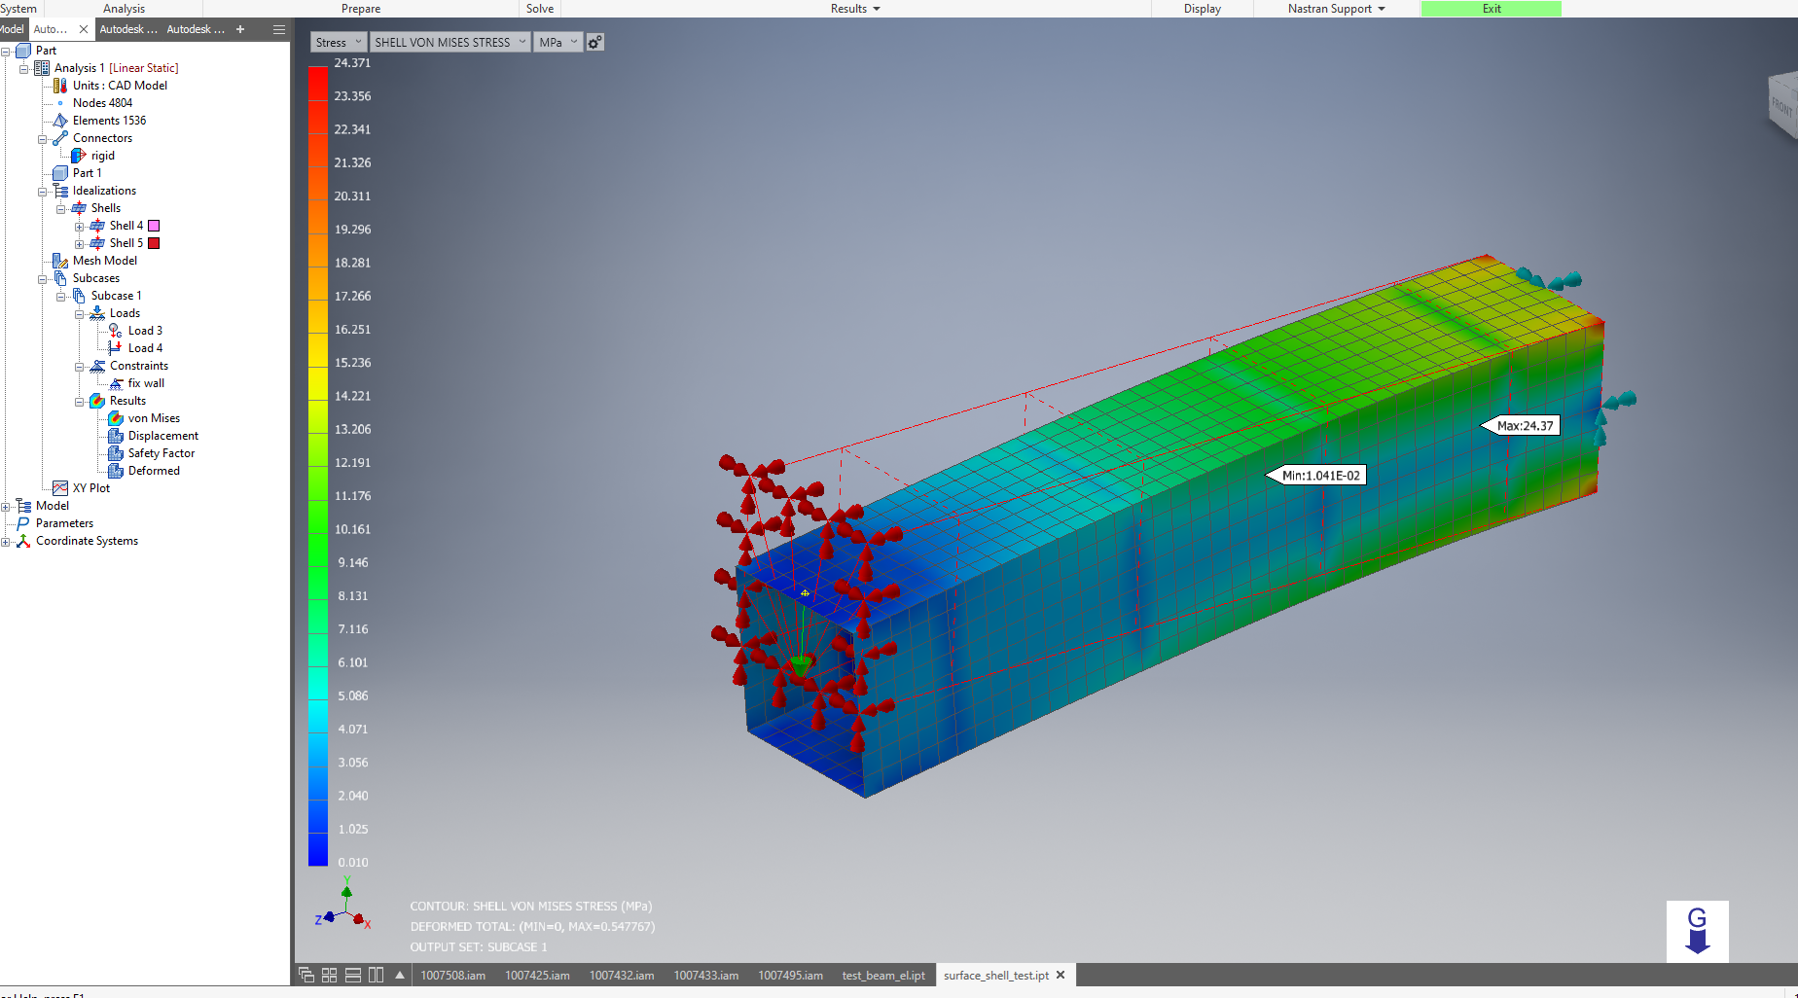Expand the Shell 4 tree item
The image size is (1798, 998).
click(80, 225)
